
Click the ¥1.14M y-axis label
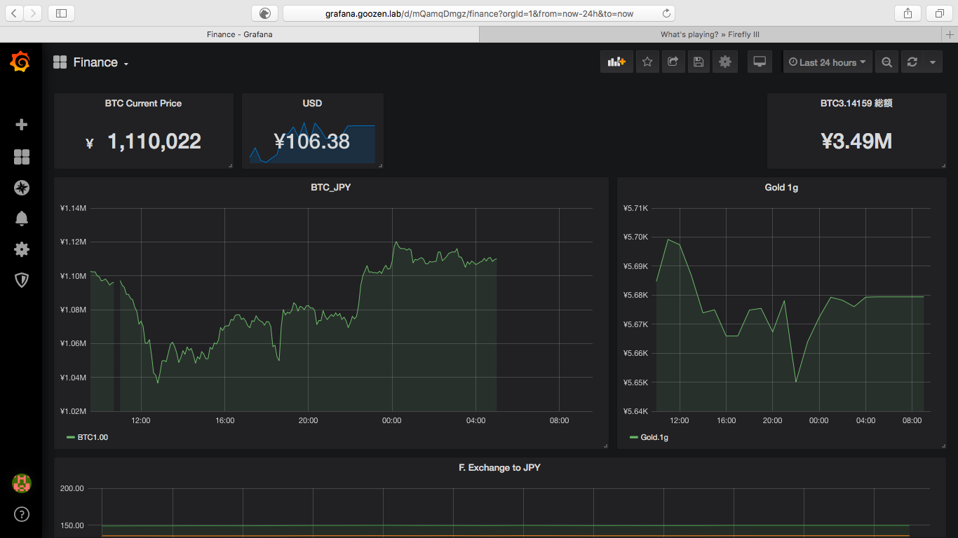pyautogui.click(x=73, y=208)
